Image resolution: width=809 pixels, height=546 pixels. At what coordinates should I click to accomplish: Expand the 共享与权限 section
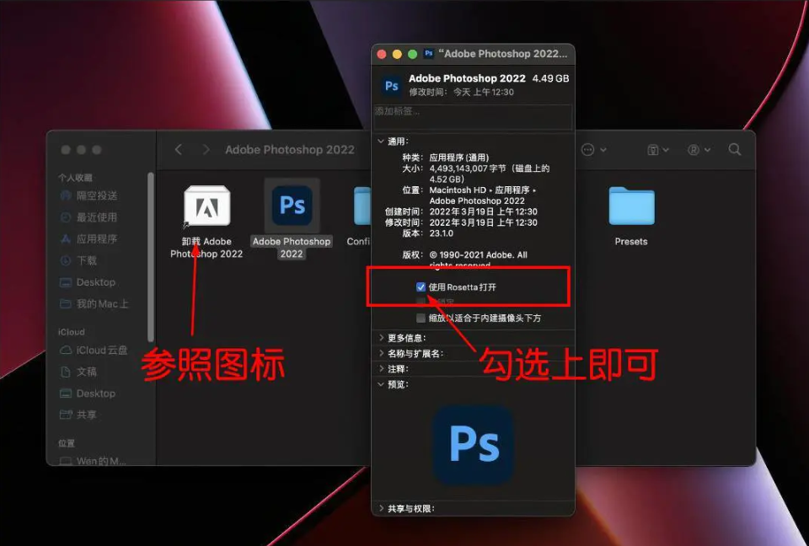[x=381, y=508]
